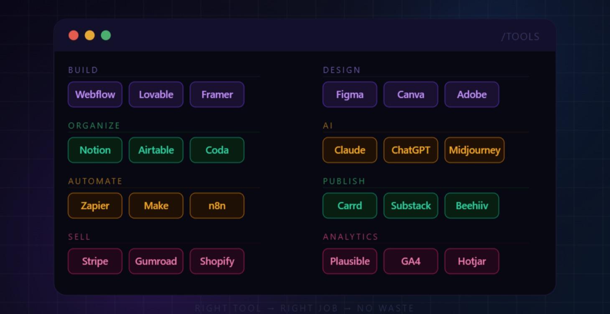
Task: Choose the Figma design chip
Action: 350,94
